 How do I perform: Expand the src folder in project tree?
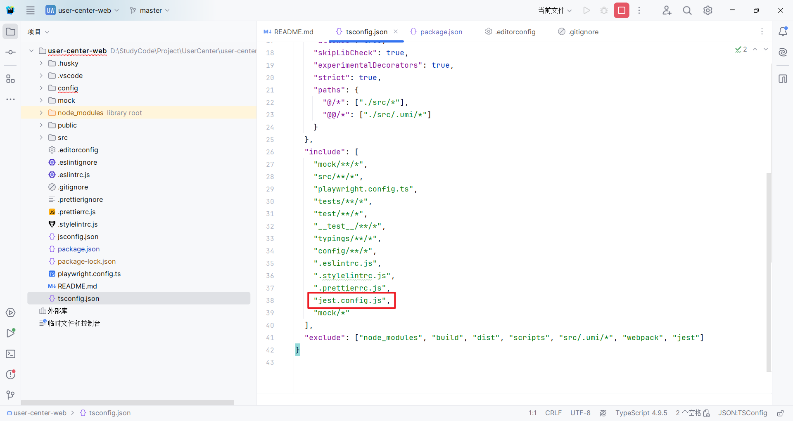(41, 137)
